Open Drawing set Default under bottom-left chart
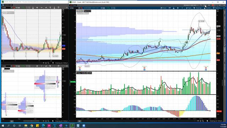 [x=62, y=121]
